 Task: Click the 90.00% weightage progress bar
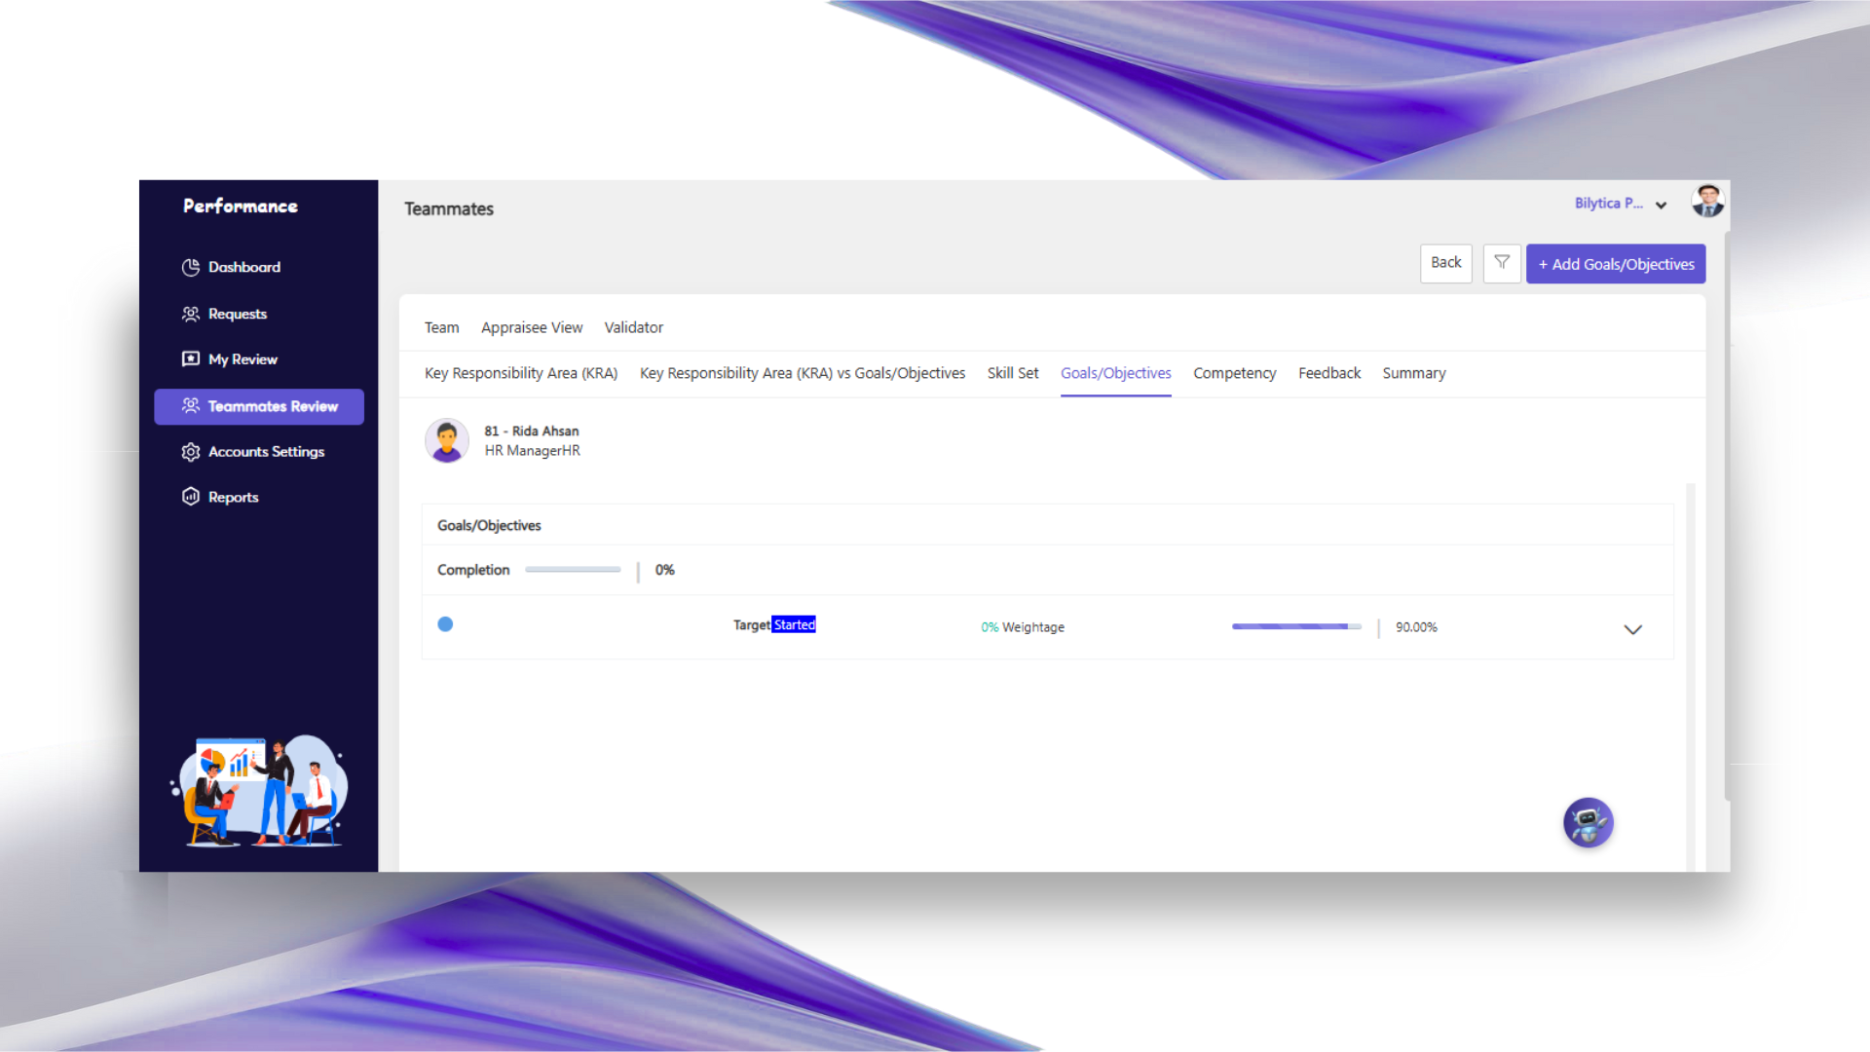pyautogui.click(x=1295, y=627)
